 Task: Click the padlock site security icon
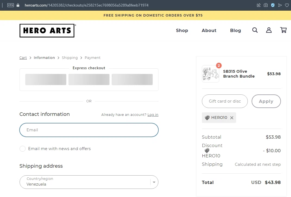click(x=18, y=5)
